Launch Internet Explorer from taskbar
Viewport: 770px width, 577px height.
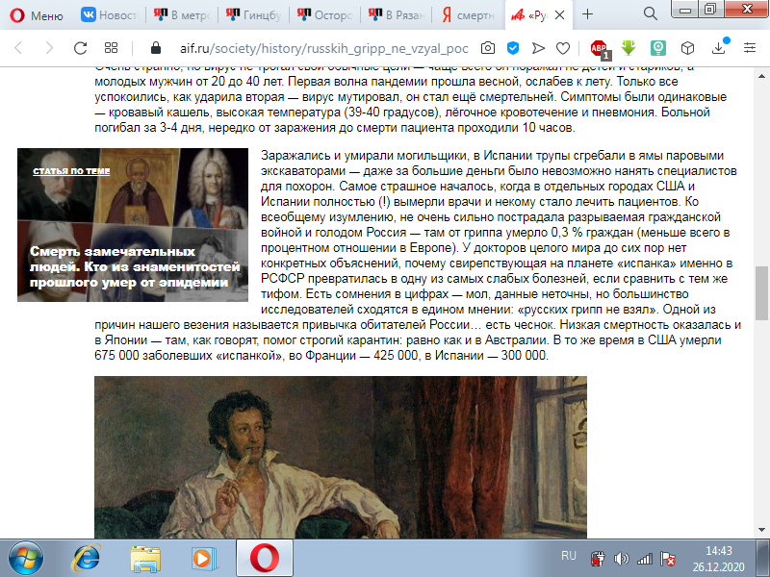[x=87, y=558]
